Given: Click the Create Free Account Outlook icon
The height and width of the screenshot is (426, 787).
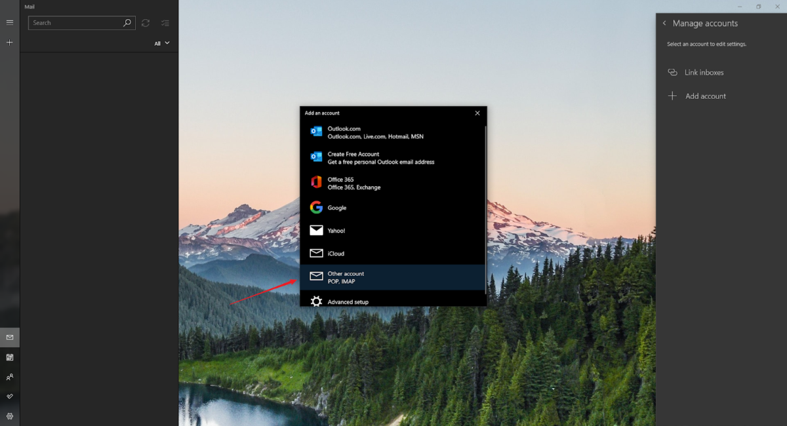Looking at the screenshot, I should click(x=316, y=157).
